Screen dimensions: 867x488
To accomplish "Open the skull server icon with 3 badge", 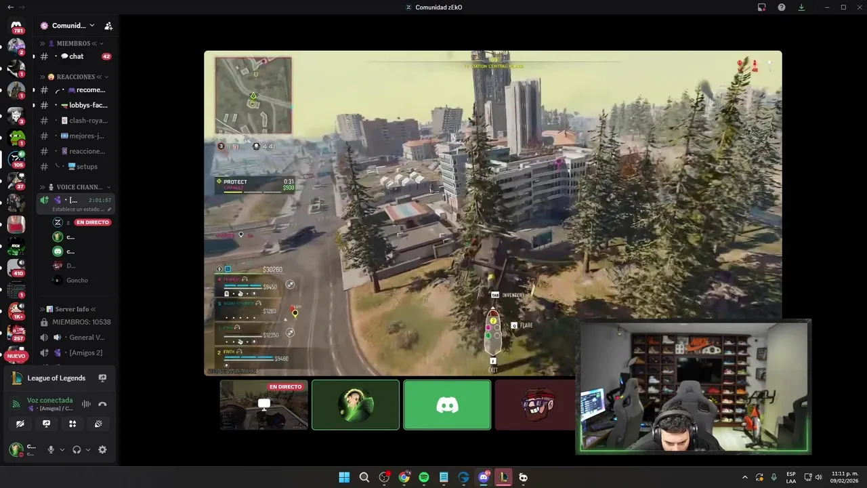I will [16, 115].
